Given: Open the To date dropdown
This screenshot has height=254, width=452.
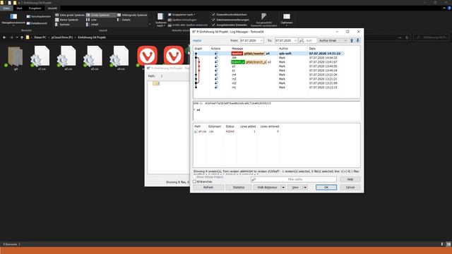Looking at the screenshot, I should [295, 41].
